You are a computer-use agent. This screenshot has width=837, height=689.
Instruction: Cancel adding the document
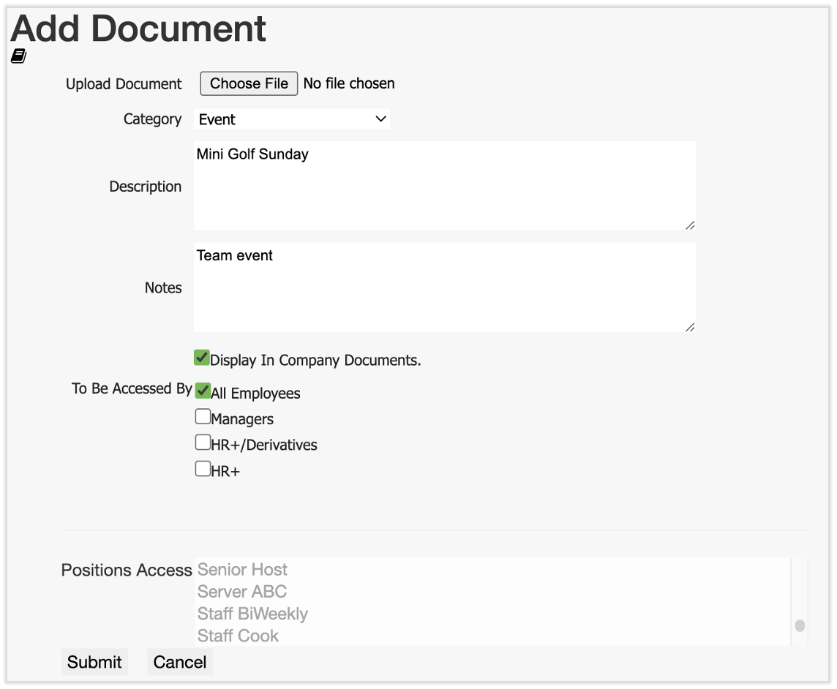pos(179,661)
